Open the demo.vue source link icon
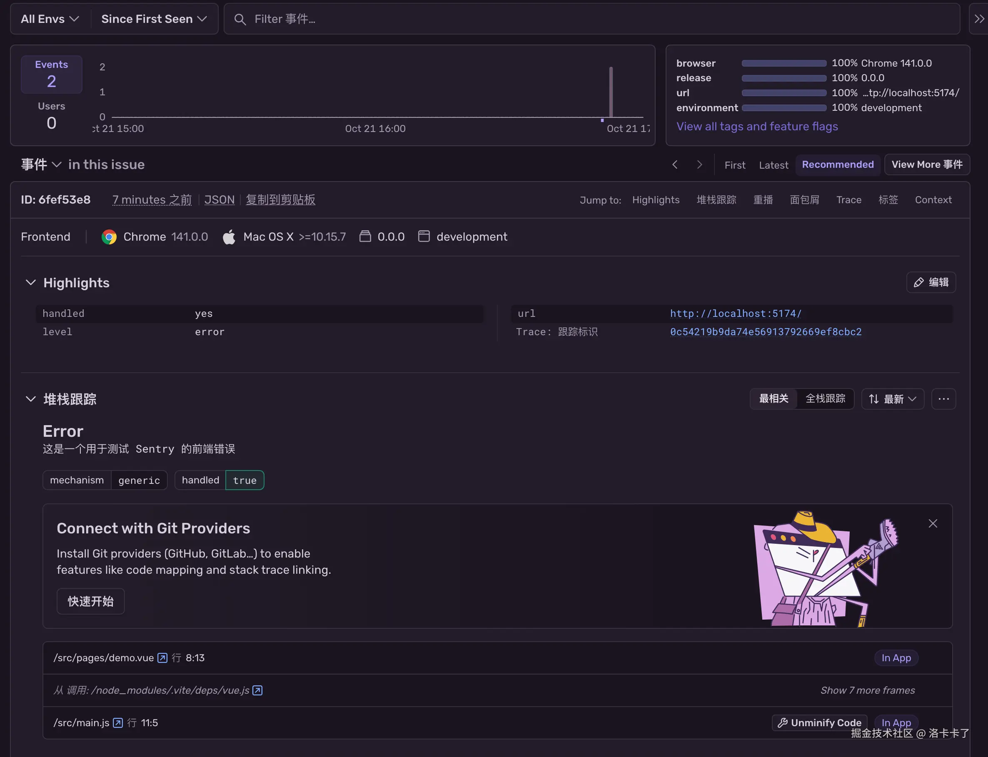Image resolution: width=988 pixels, height=757 pixels. 162,658
